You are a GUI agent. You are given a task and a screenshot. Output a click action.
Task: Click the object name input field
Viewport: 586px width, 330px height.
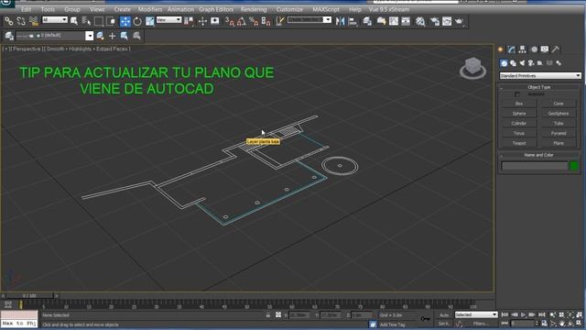coord(535,166)
